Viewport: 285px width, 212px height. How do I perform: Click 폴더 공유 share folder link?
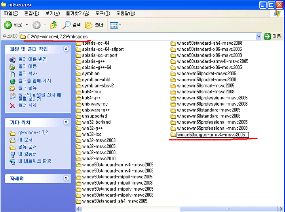pyautogui.click(x=27, y=88)
